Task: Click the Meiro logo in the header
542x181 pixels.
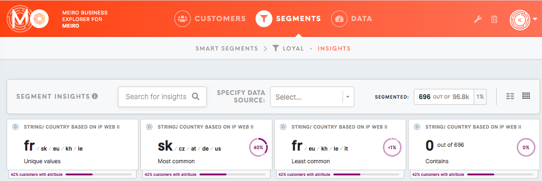Action: click(x=27, y=19)
